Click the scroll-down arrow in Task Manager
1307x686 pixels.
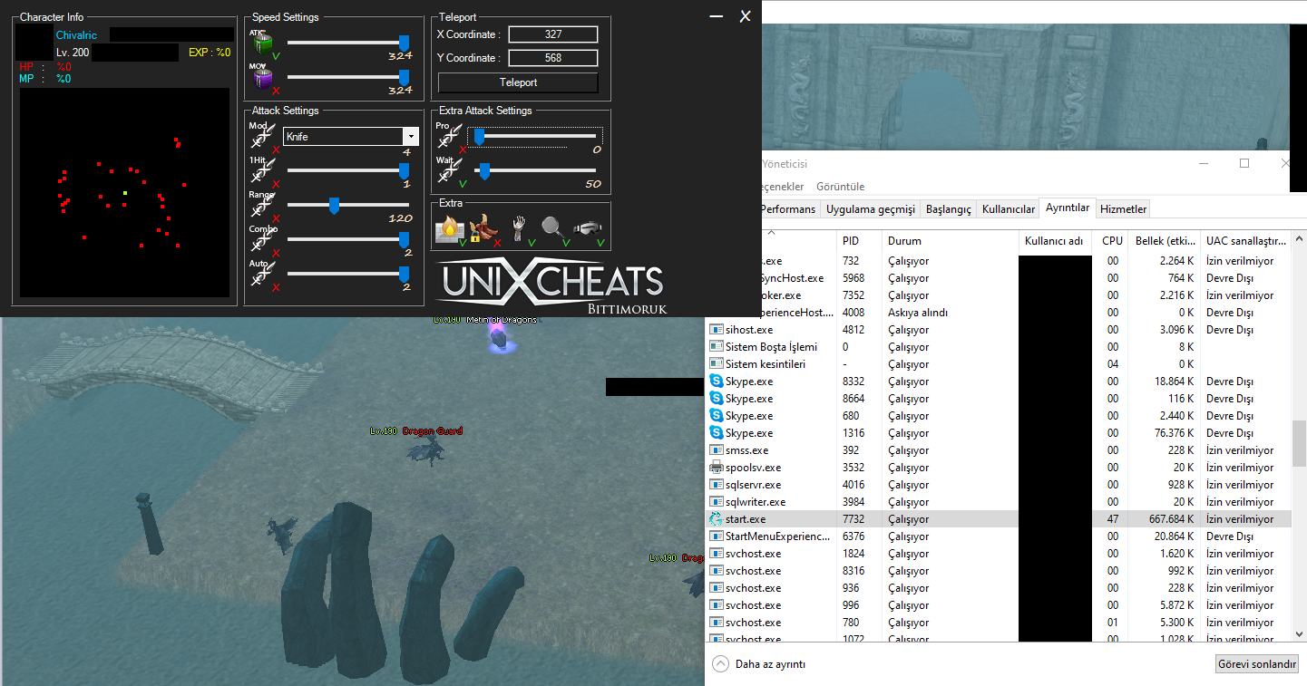pos(1299,634)
